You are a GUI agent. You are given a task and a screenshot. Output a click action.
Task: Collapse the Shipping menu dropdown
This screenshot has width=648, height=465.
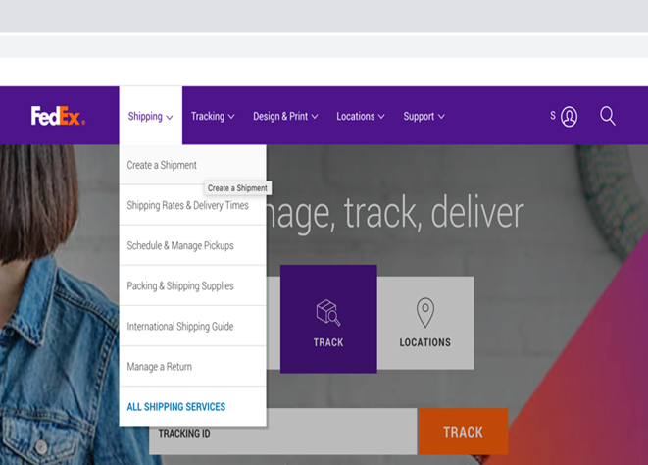click(x=150, y=116)
